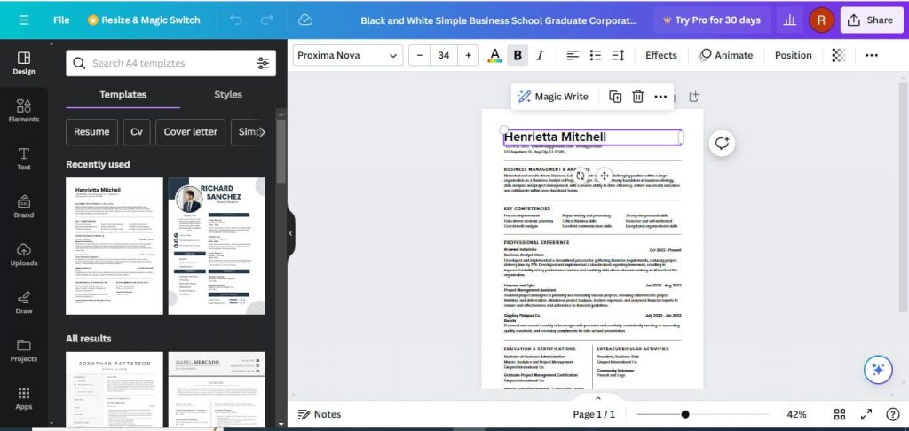Screen dimensions: 909x431
Task: Toggle the bulleted list formatting
Action: point(596,55)
